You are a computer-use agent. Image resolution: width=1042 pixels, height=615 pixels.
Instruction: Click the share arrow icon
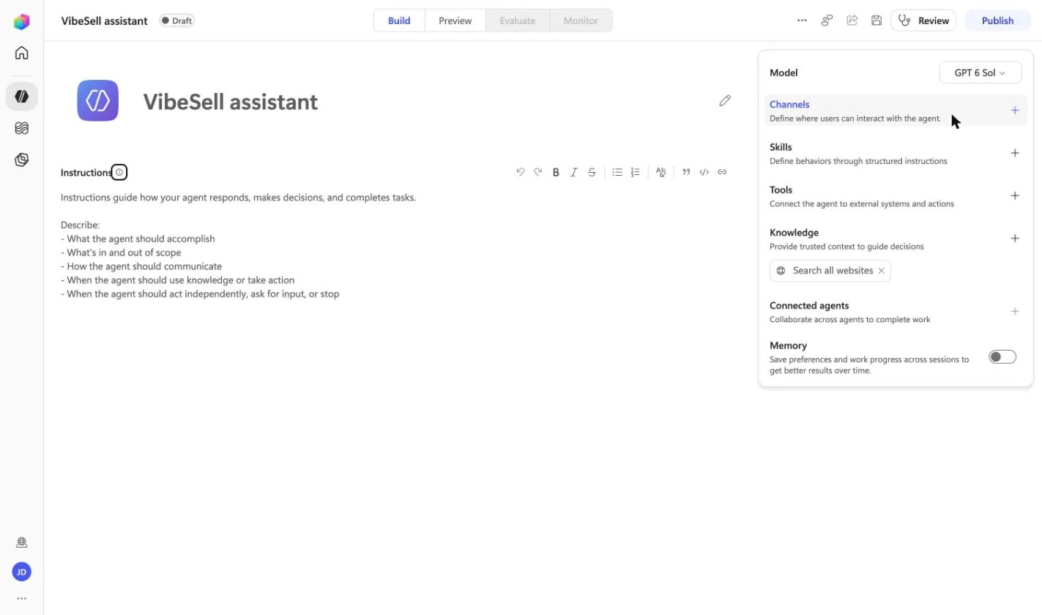(x=852, y=20)
